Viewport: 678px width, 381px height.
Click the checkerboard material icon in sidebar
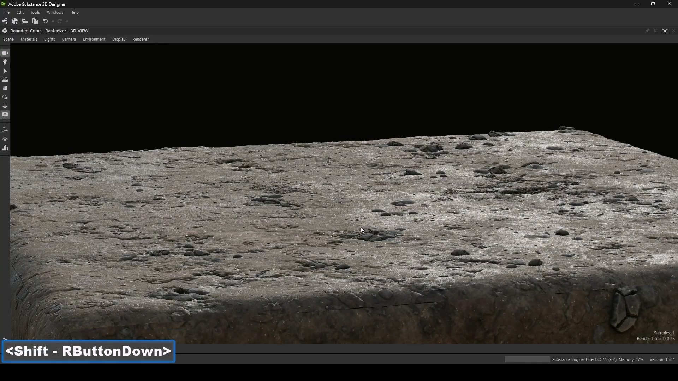[x=5, y=88]
